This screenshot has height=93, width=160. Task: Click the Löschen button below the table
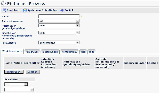point(33,72)
